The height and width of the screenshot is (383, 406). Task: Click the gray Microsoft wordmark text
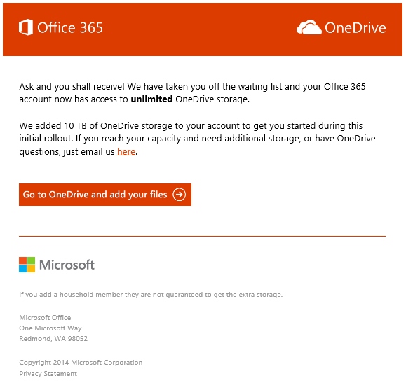(67, 265)
